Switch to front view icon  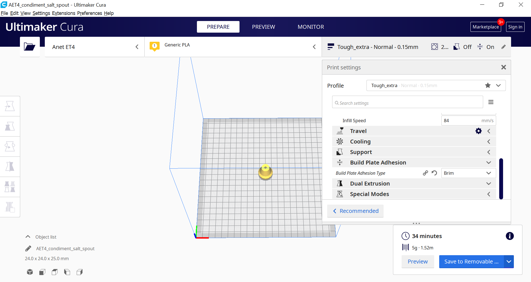pyautogui.click(x=42, y=272)
